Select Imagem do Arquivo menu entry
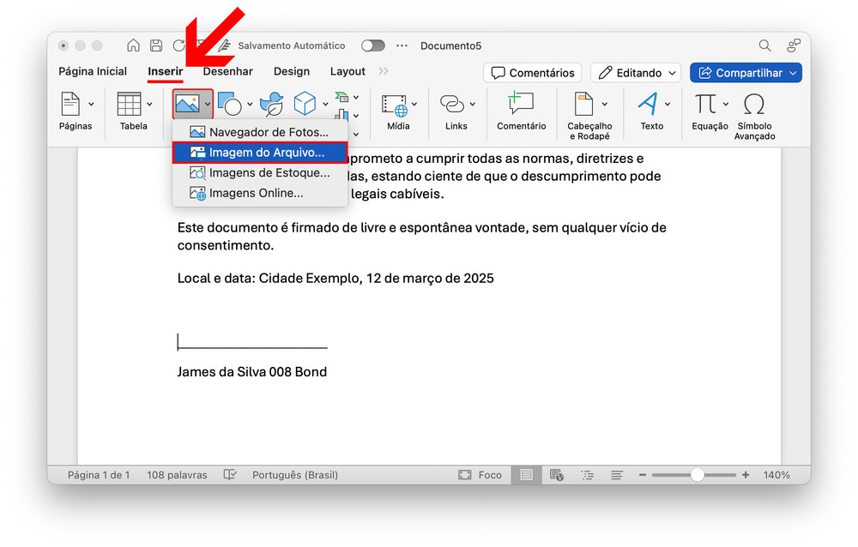The image size is (858, 547). click(260, 153)
